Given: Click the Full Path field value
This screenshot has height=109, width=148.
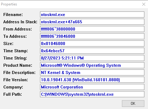Looking at the screenshot, I should tap(92, 94).
